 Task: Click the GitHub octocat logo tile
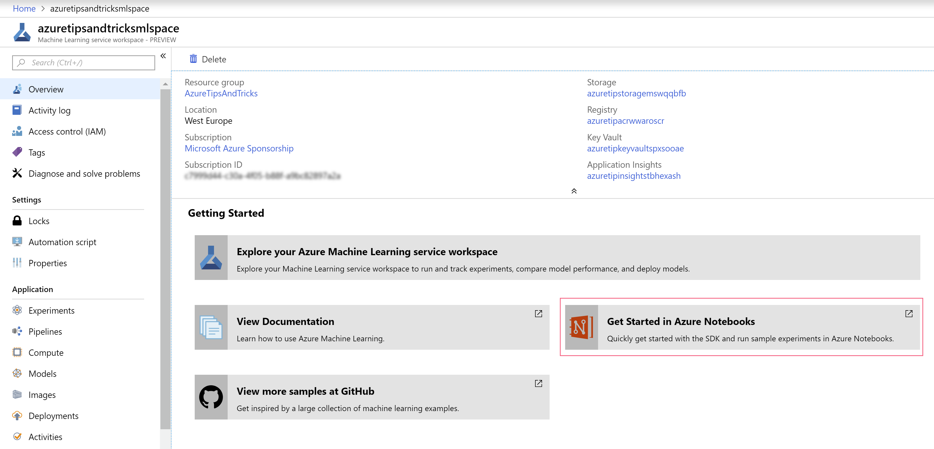click(211, 397)
